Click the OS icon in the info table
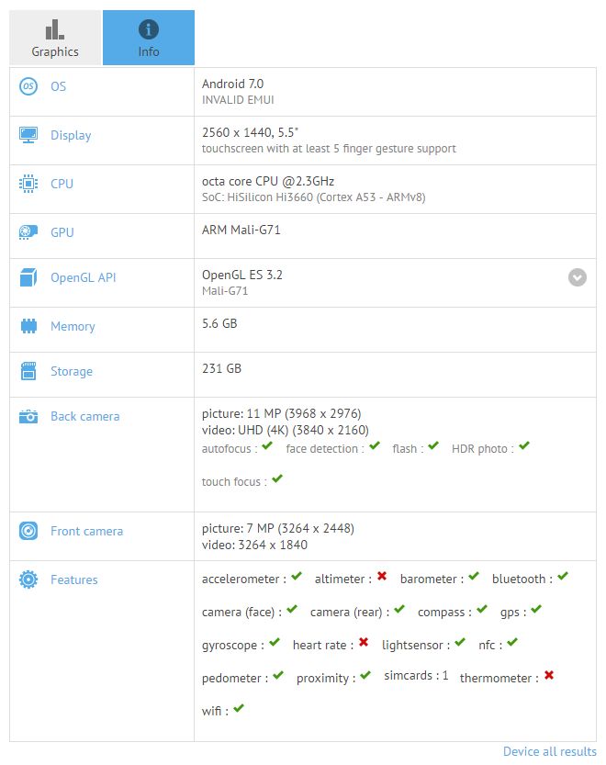The image size is (606, 765). [28, 86]
